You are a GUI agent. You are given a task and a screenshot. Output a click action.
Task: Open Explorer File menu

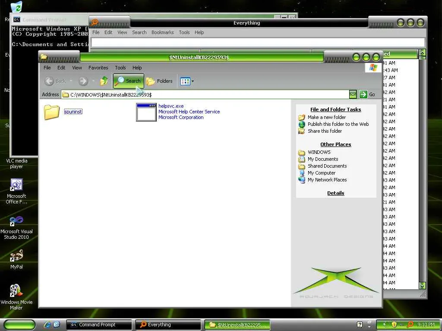click(x=47, y=68)
